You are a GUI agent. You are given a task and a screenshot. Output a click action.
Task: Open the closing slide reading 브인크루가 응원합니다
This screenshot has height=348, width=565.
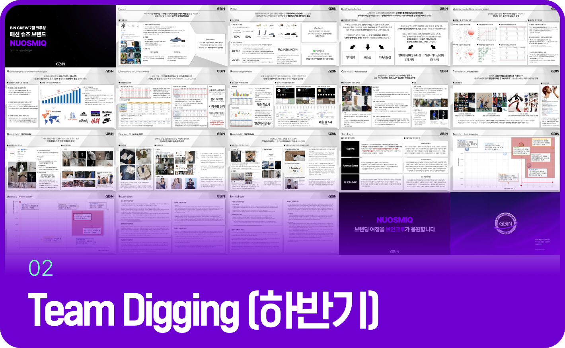coord(395,223)
